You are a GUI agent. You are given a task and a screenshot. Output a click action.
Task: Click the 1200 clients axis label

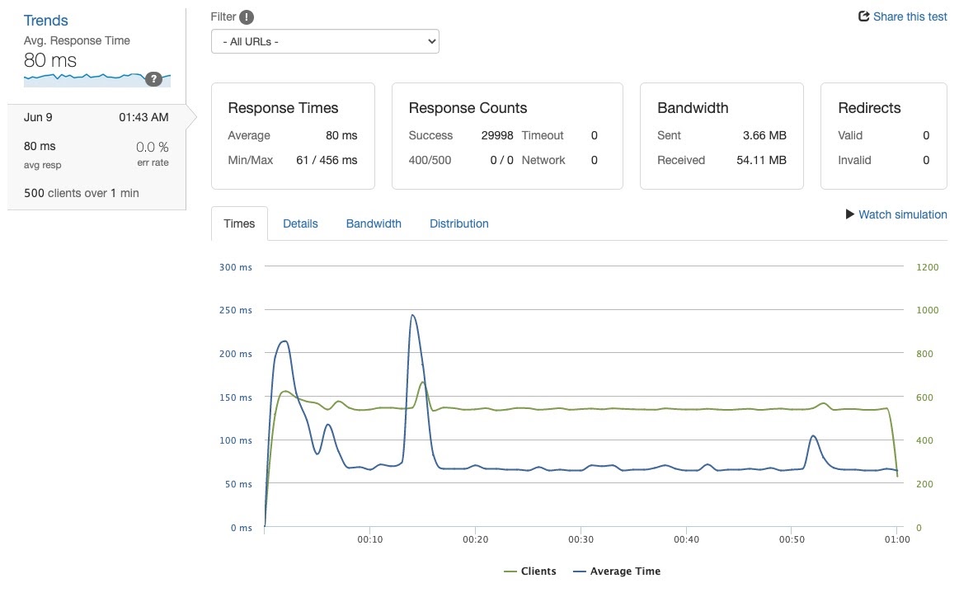click(x=927, y=266)
